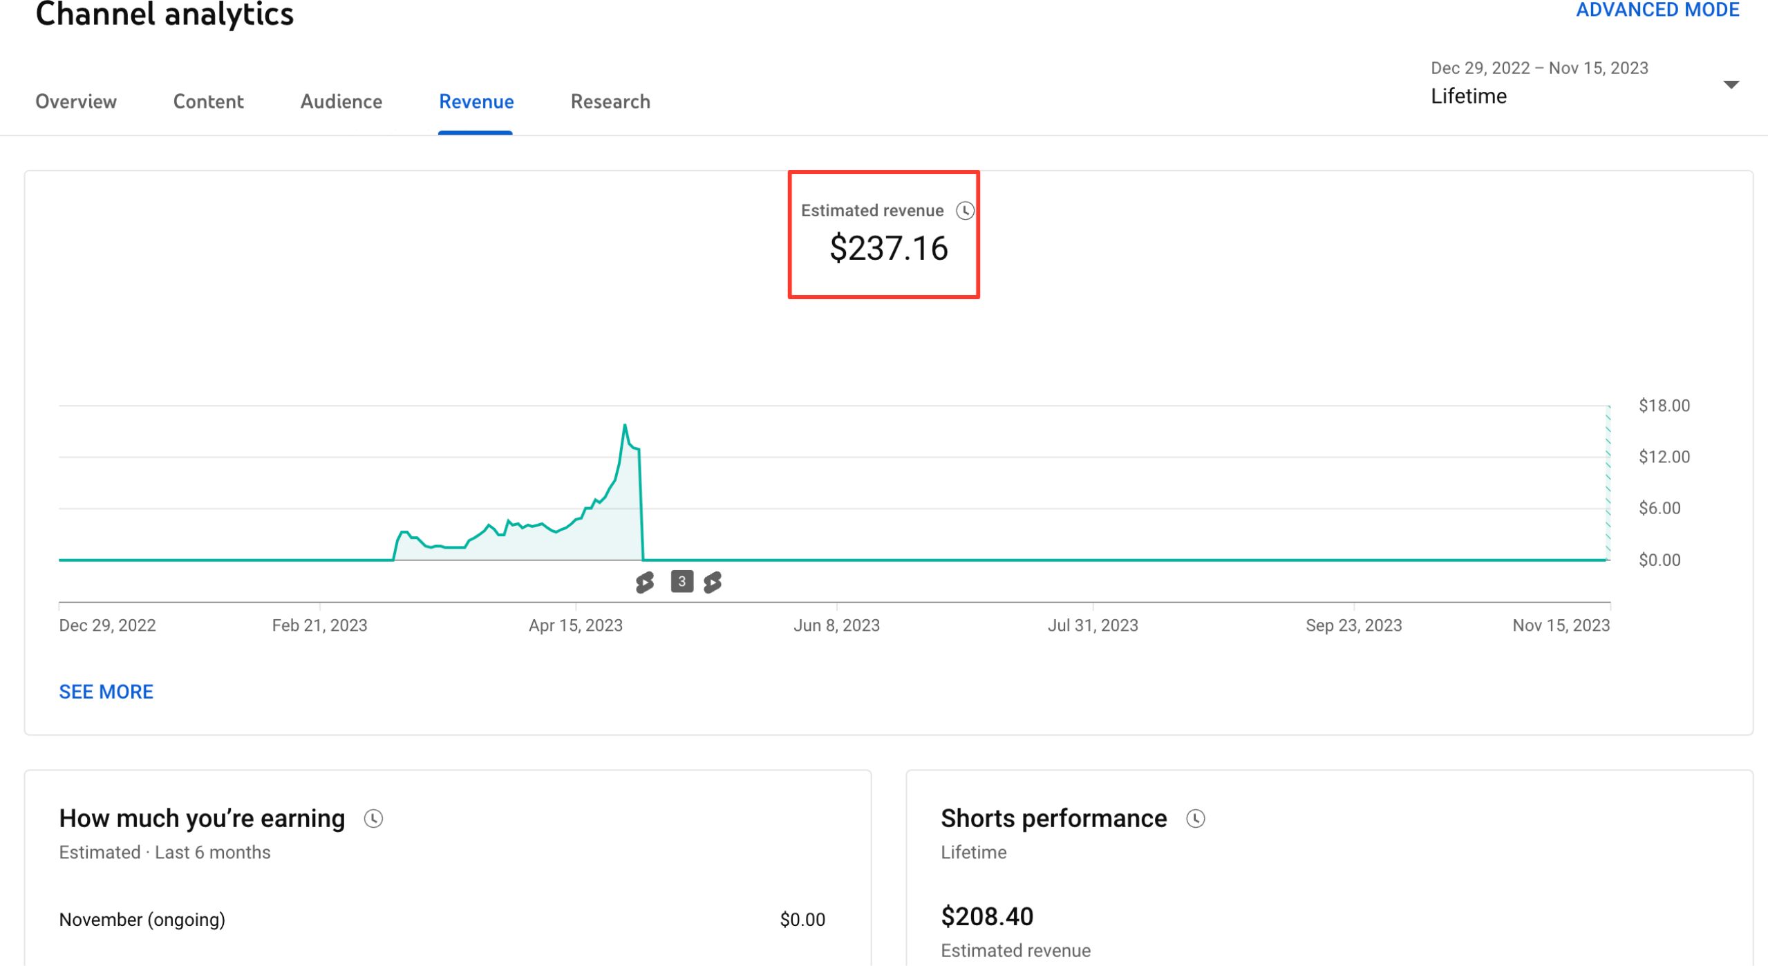1768x966 pixels.
Task: Click the SEE MORE link
Action: coord(106,692)
